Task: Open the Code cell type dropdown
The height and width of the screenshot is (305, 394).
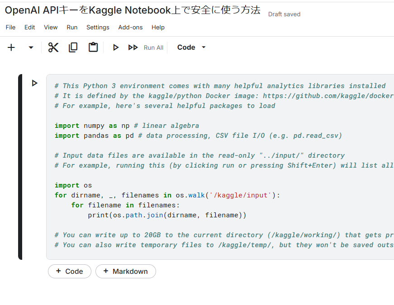Action: point(191,47)
